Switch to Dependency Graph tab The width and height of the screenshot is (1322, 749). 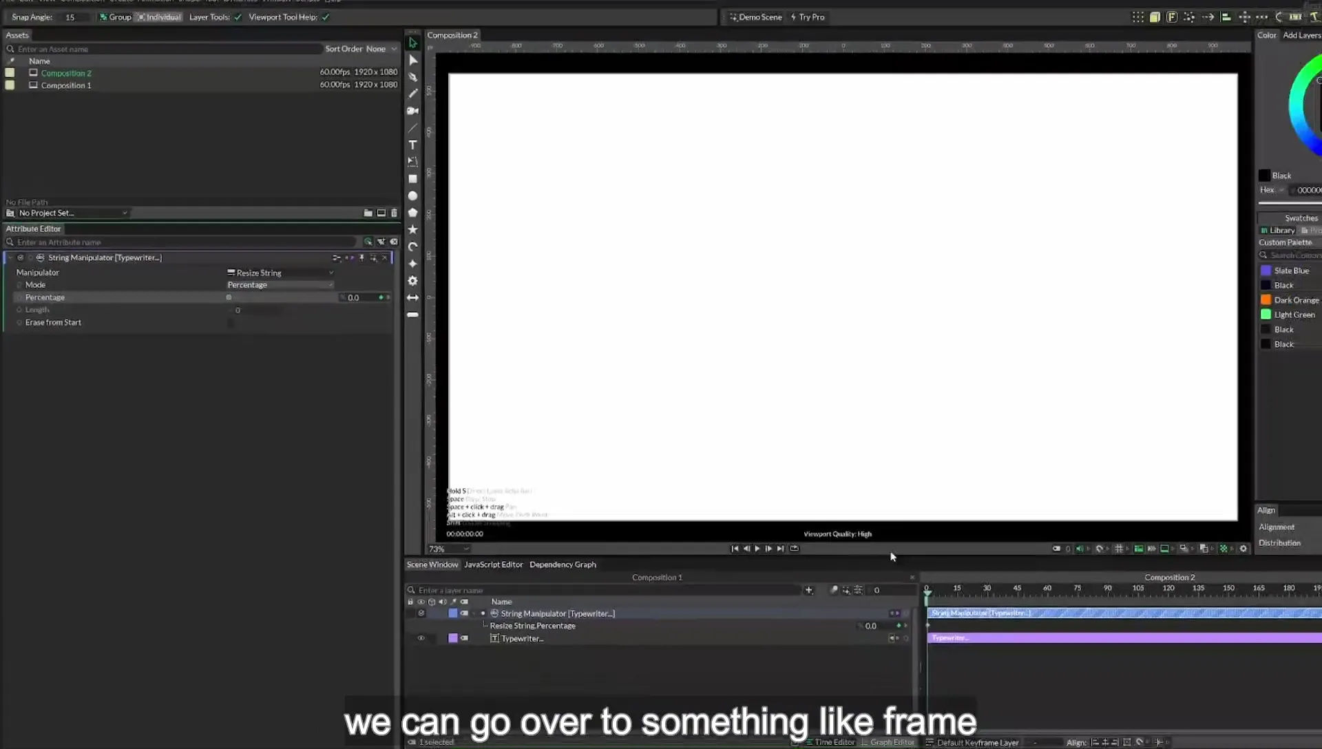(x=563, y=565)
